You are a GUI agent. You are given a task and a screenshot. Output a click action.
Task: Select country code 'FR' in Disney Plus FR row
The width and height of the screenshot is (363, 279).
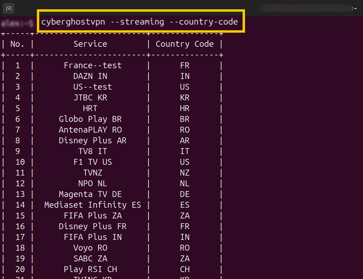(x=185, y=226)
